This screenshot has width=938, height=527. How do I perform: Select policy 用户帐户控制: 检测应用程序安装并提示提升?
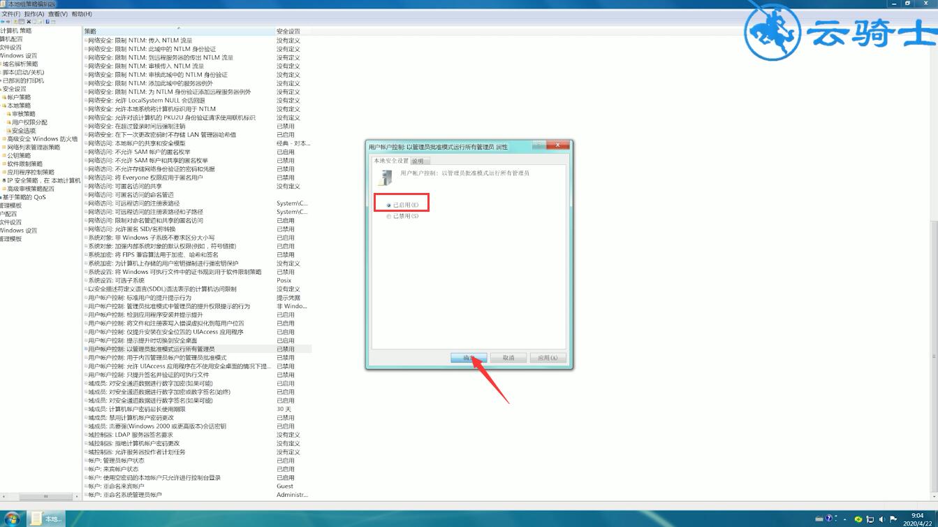pyautogui.click(x=145, y=315)
